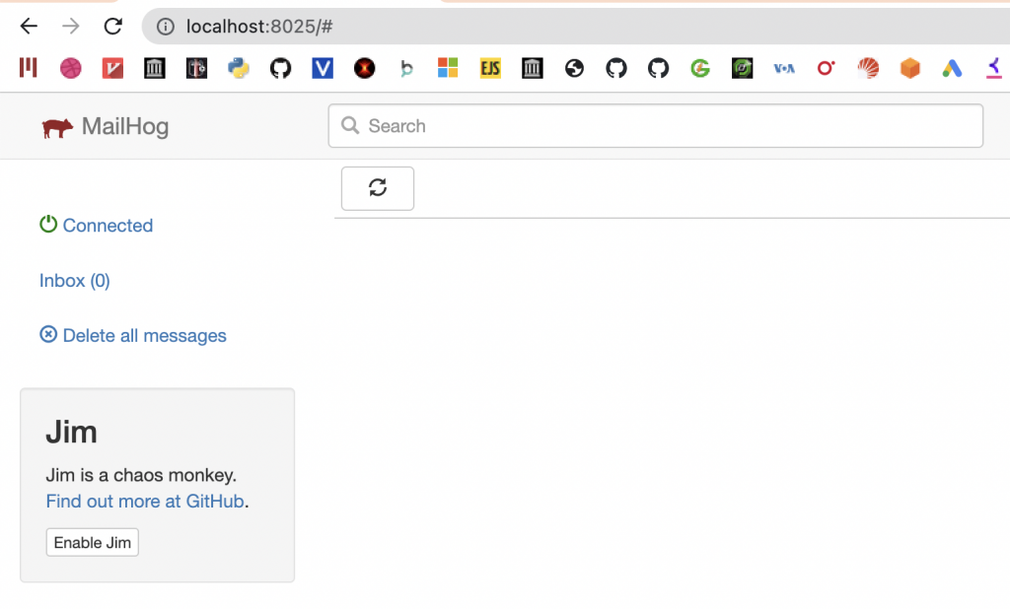Click the green Connected power icon
1010x609 pixels.
(48, 224)
